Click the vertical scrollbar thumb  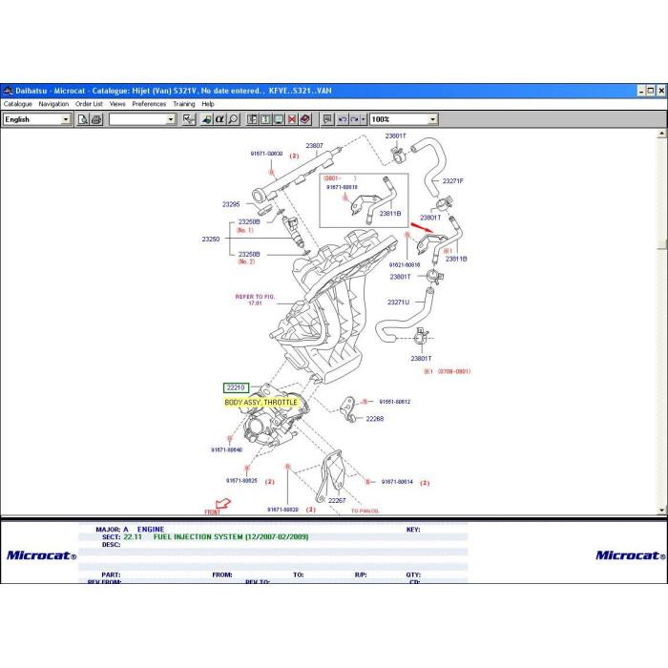[661, 244]
